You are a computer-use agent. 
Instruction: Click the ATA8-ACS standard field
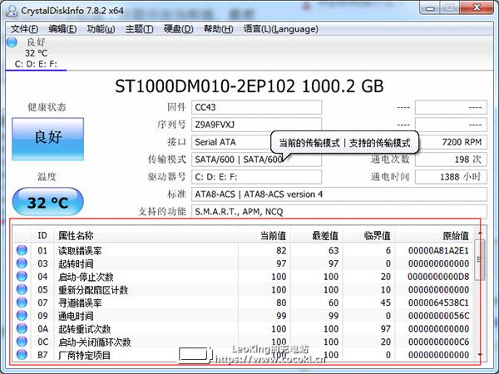click(339, 194)
